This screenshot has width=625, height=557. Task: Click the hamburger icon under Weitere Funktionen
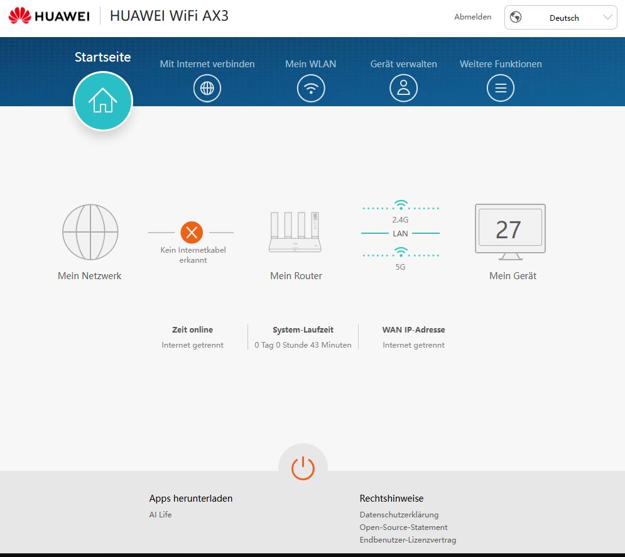501,88
